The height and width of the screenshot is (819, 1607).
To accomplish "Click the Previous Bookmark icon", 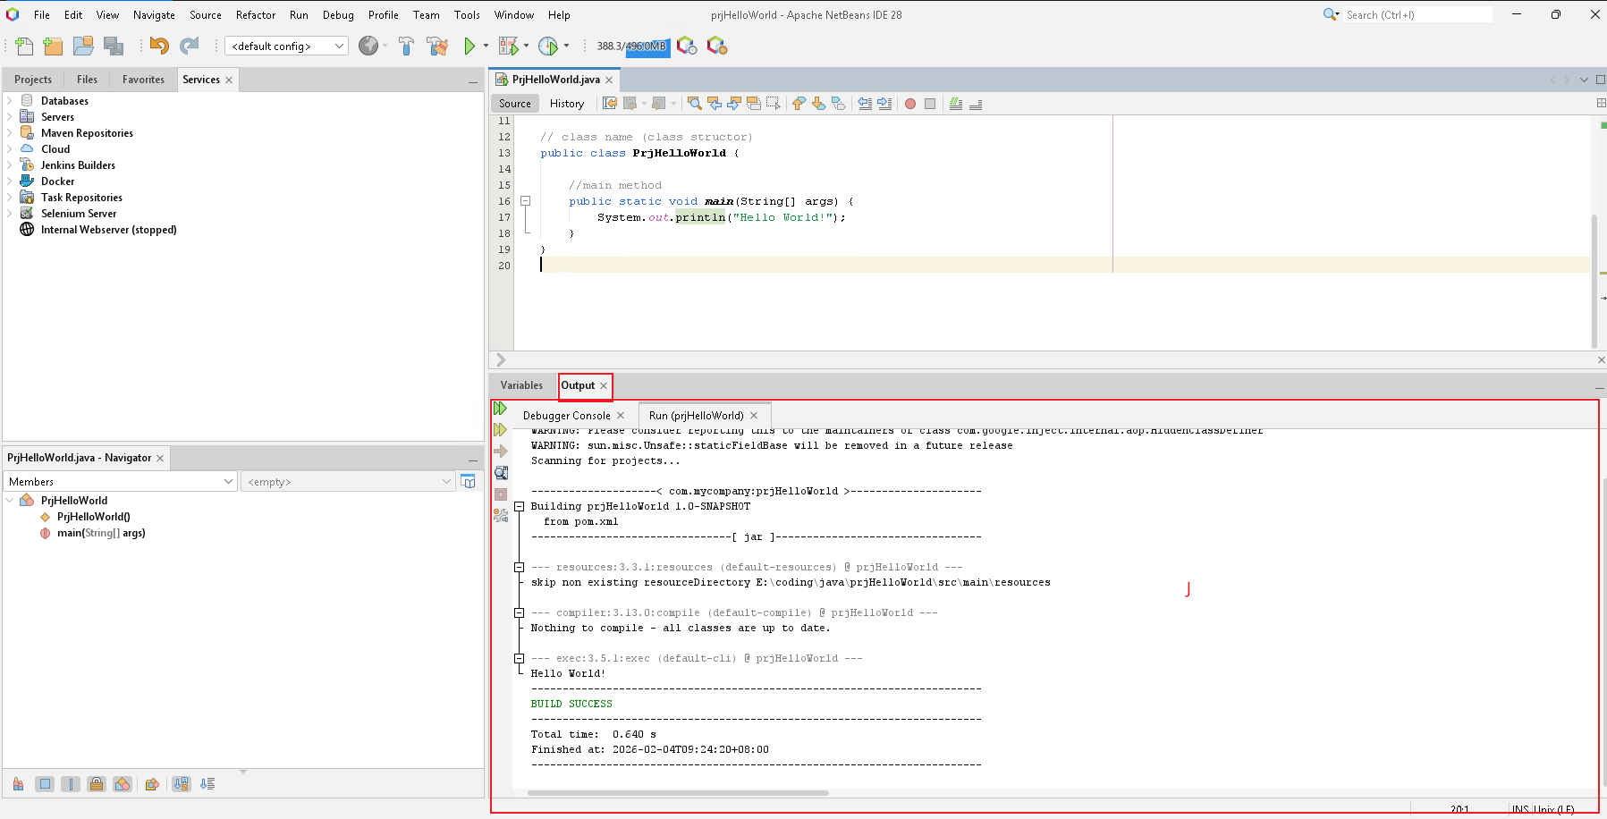I will click(x=799, y=104).
